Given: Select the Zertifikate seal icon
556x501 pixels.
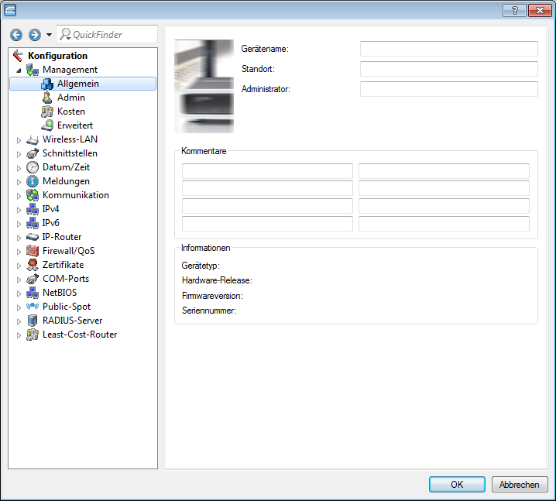Looking at the screenshot, I should 33,265.
